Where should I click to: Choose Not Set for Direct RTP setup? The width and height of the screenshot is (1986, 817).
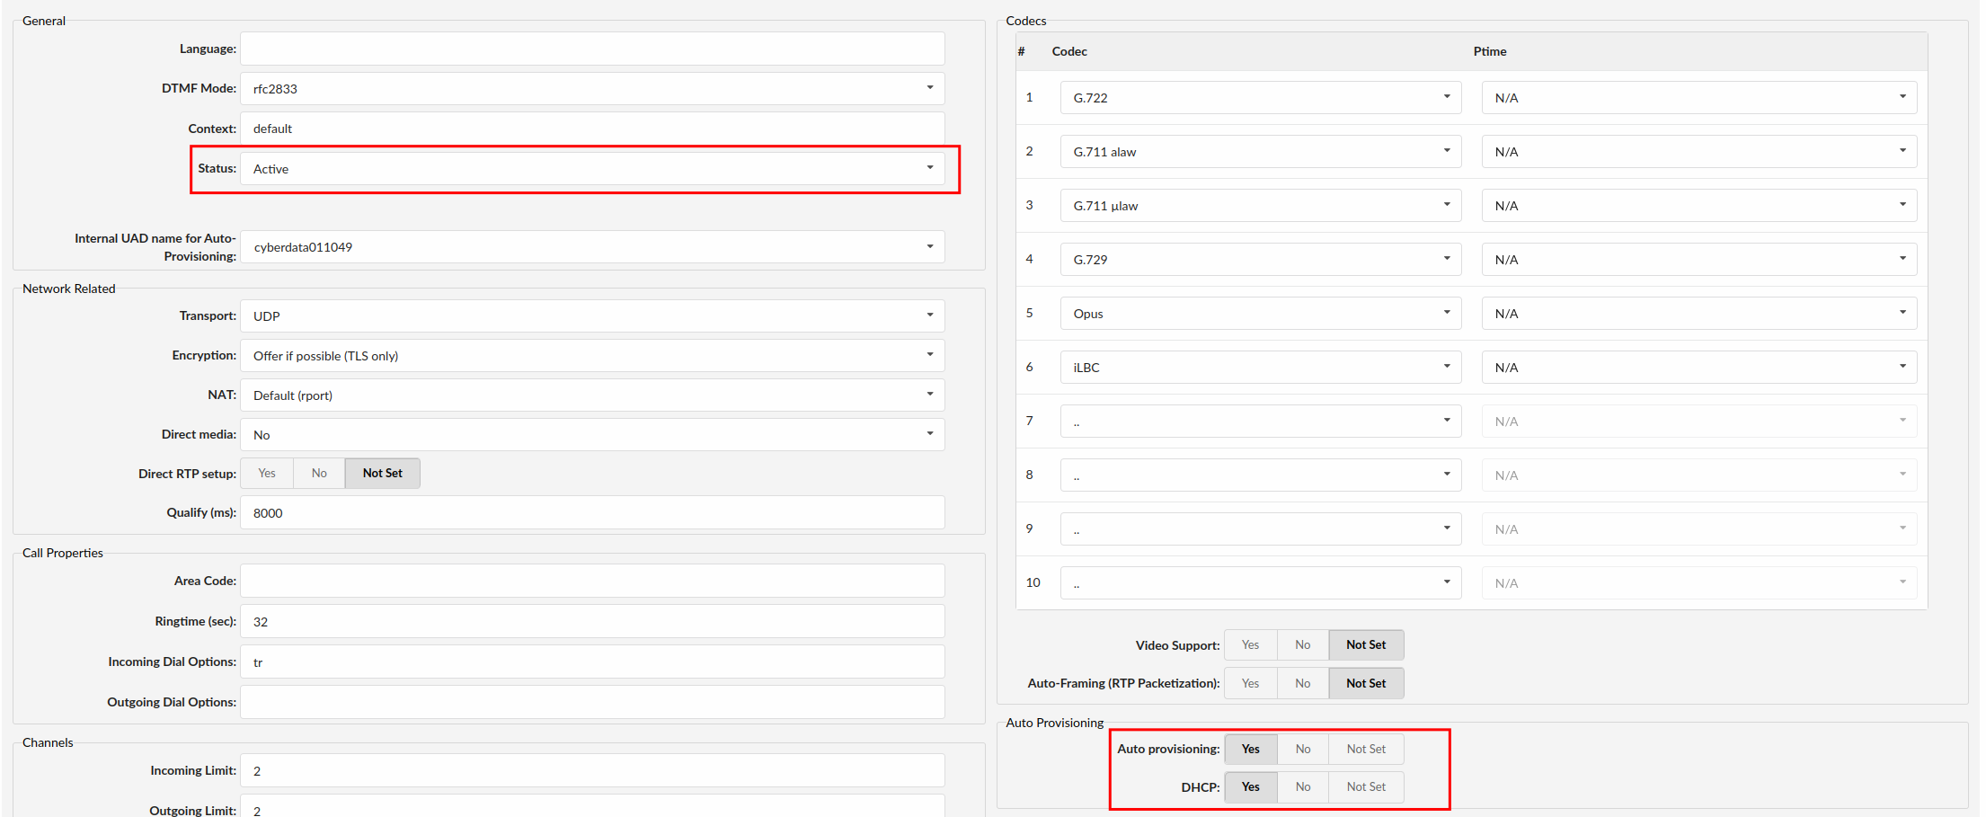tap(383, 474)
